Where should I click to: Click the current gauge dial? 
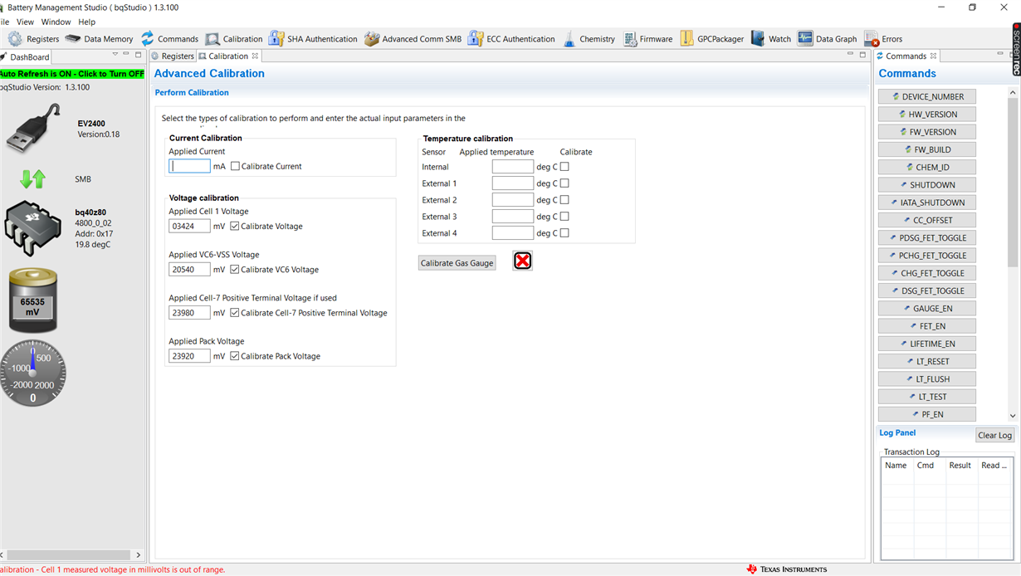[33, 373]
